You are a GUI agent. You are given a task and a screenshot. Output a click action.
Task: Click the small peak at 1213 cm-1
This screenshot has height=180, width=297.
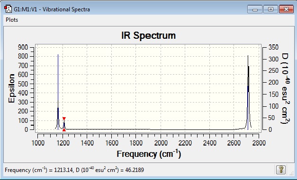coord(64,125)
